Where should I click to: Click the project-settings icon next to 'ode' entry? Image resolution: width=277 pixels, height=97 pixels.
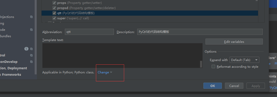[x=32, y=30]
